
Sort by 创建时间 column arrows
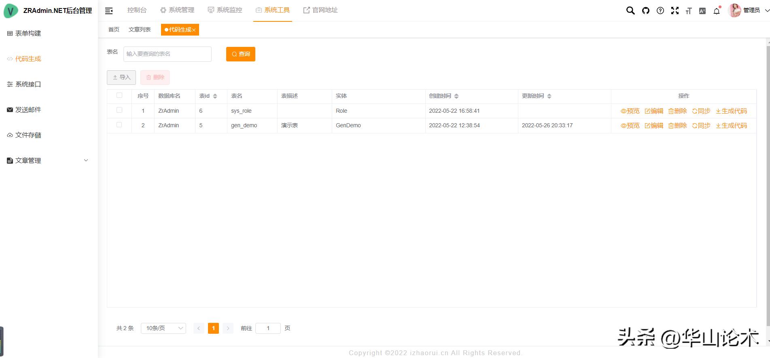[x=456, y=96]
